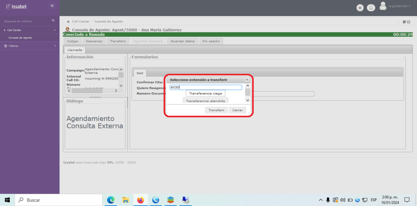Open File Explorer from the taskbar

(x=126, y=200)
